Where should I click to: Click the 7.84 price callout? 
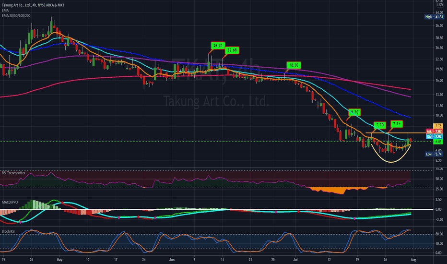(x=397, y=124)
